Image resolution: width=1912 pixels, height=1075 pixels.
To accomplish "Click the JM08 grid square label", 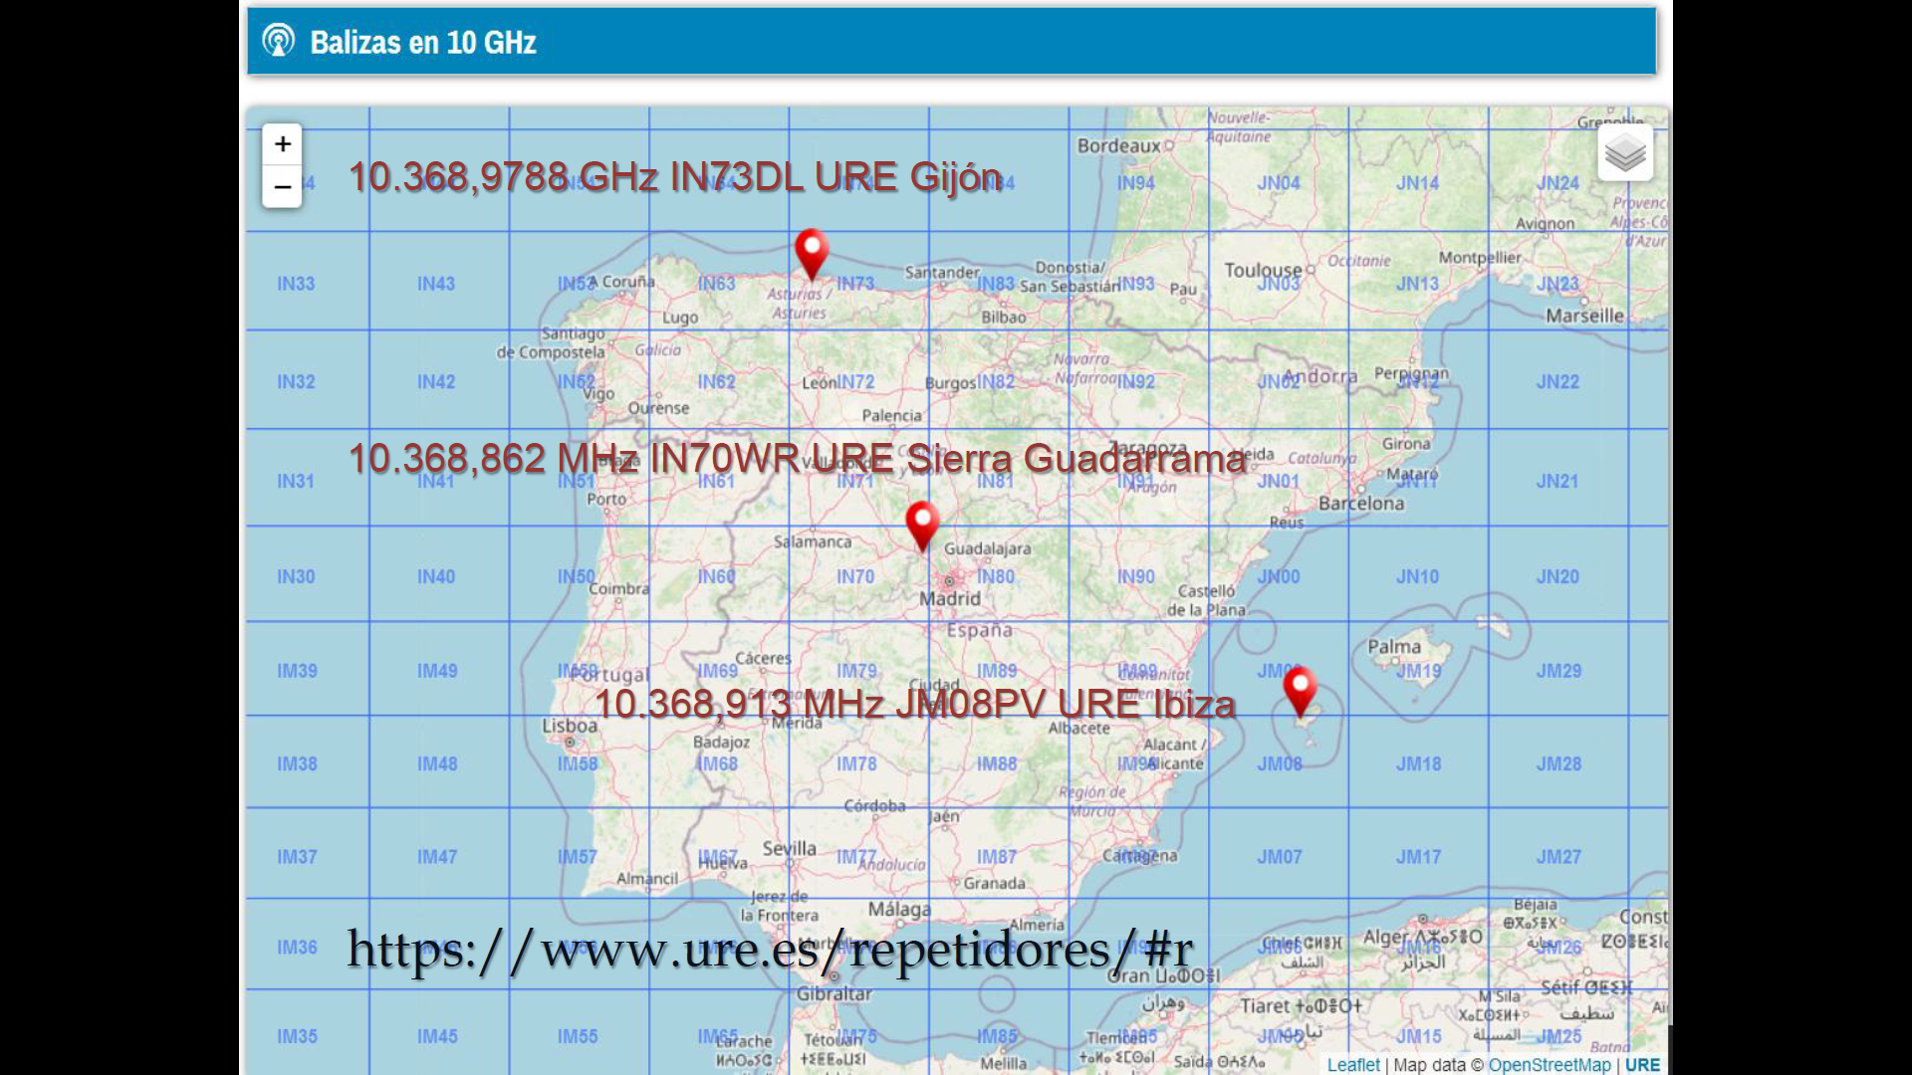I will click(1279, 764).
